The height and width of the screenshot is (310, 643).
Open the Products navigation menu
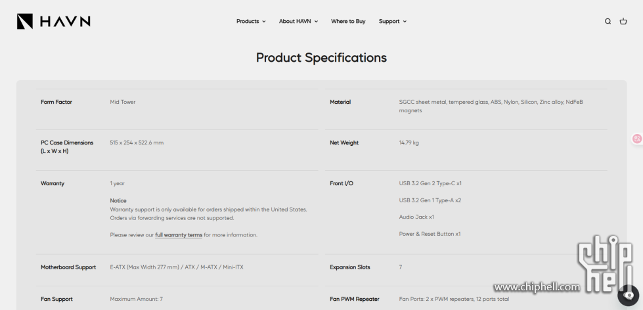pos(248,22)
